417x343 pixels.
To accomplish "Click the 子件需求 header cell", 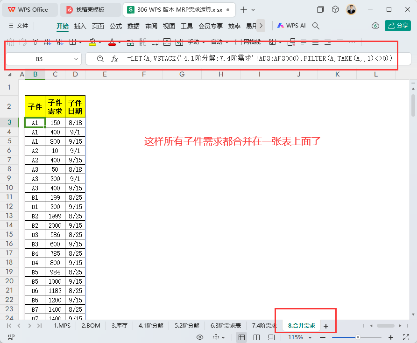I will tap(55, 106).
